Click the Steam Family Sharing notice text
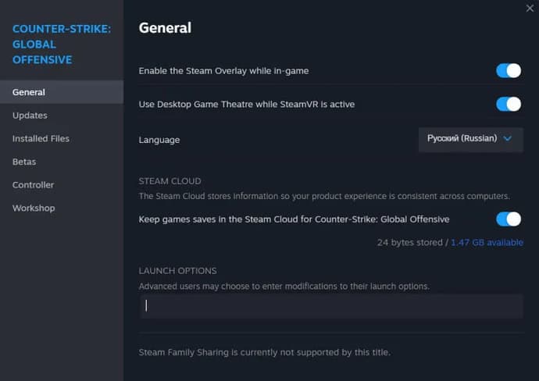 265,352
